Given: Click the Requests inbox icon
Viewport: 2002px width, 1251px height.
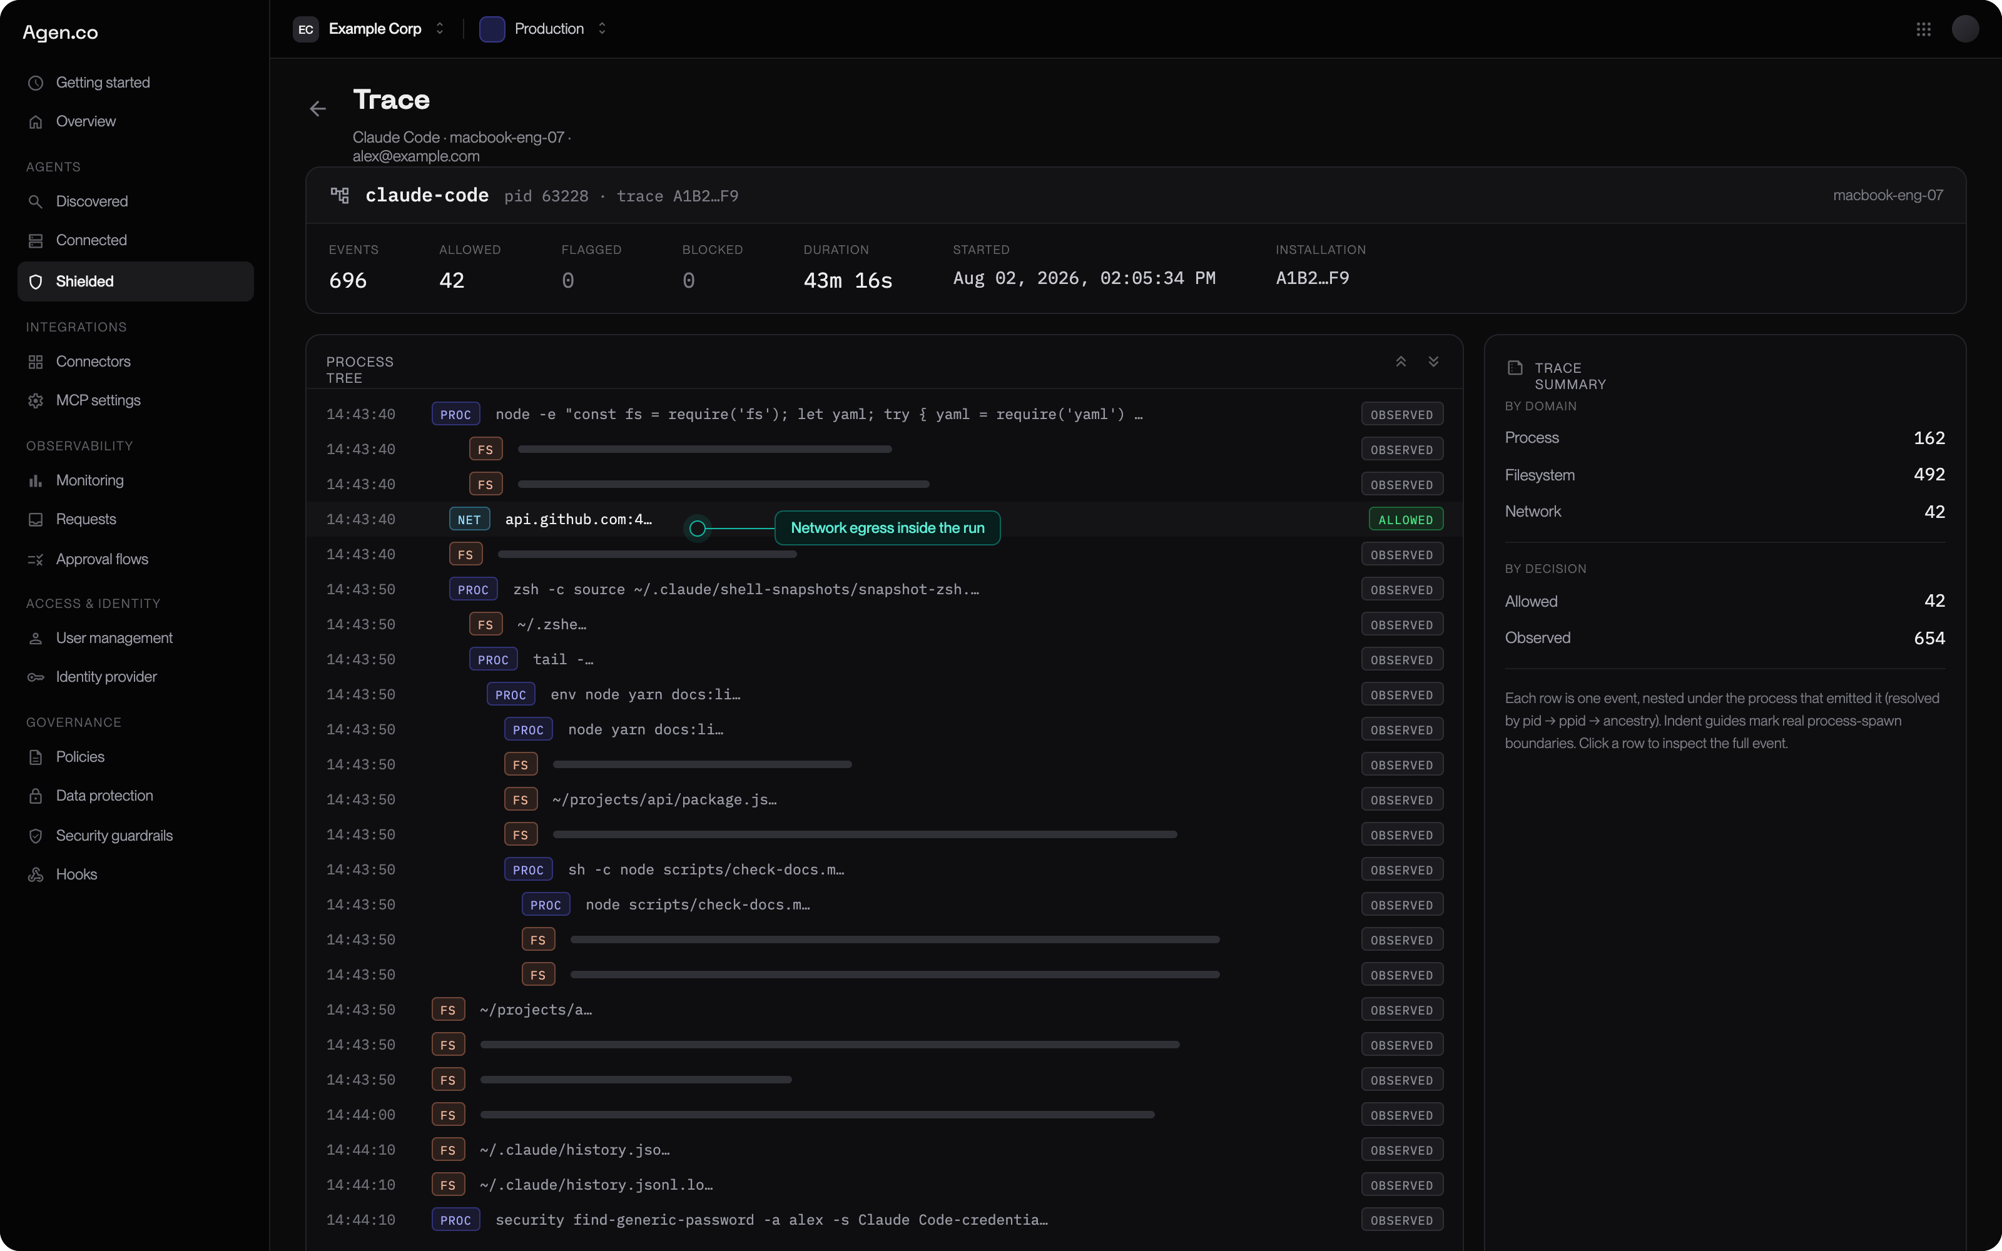Looking at the screenshot, I should pyautogui.click(x=36, y=520).
